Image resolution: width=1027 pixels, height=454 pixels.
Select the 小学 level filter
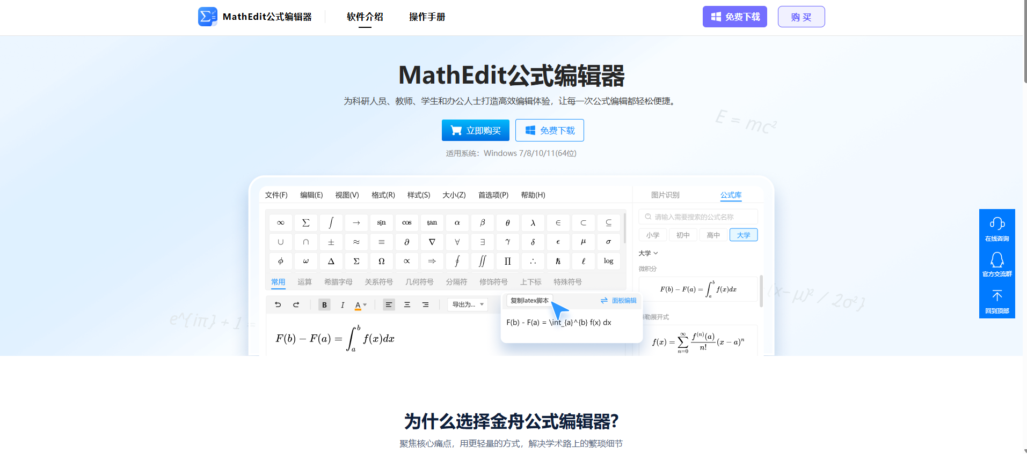653,235
